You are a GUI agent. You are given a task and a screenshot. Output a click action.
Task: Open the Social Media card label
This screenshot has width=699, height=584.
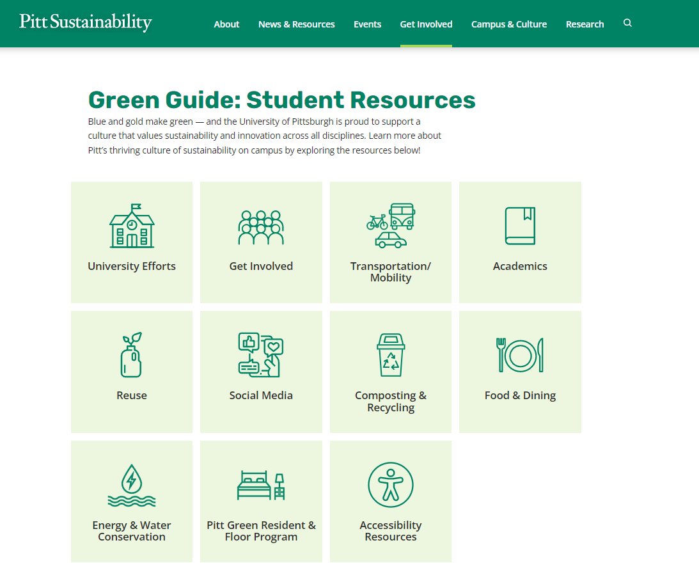pyautogui.click(x=261, y=395)
